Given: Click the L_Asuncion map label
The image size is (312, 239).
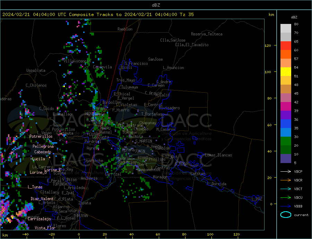Looking at the screenshot, I should [x=174, y=68].
